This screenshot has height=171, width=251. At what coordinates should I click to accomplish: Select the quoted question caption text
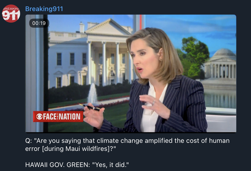click(127, 145)
